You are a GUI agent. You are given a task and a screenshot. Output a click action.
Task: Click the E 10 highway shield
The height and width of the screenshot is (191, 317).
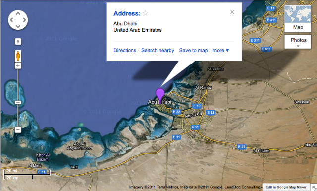[197, 106]
